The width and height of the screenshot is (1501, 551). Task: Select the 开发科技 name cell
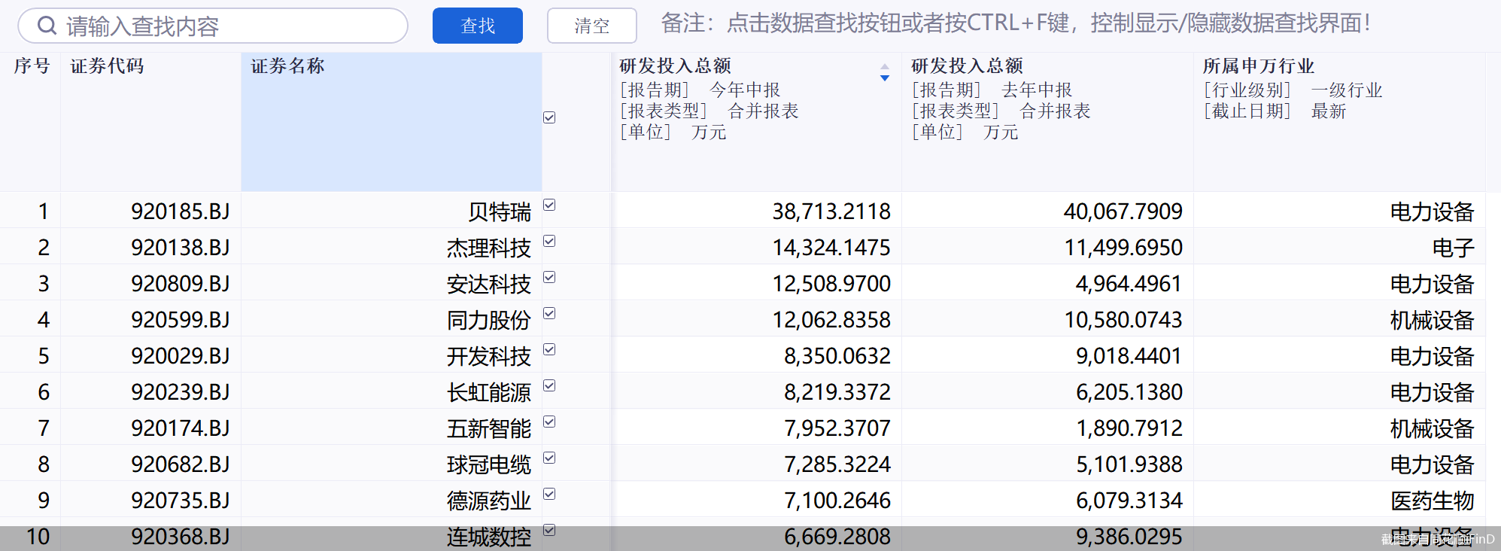(x=391, y=355)
